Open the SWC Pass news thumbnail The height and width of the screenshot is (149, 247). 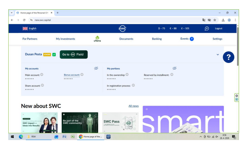point(120,123)
